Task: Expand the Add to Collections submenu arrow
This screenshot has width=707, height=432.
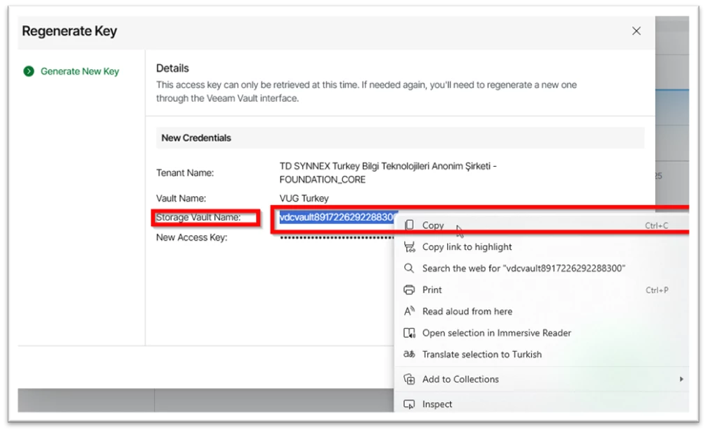Action: click(x=681, y=379)
